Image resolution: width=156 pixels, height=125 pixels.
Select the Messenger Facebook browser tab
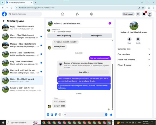(19, 2)
